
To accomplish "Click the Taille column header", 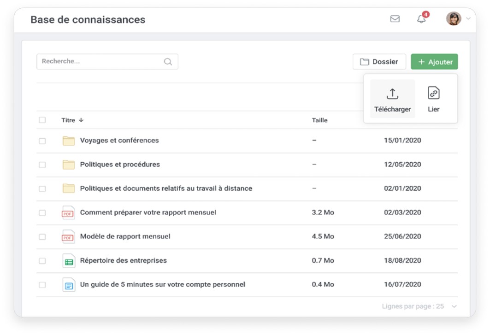I will coord(319,120).
